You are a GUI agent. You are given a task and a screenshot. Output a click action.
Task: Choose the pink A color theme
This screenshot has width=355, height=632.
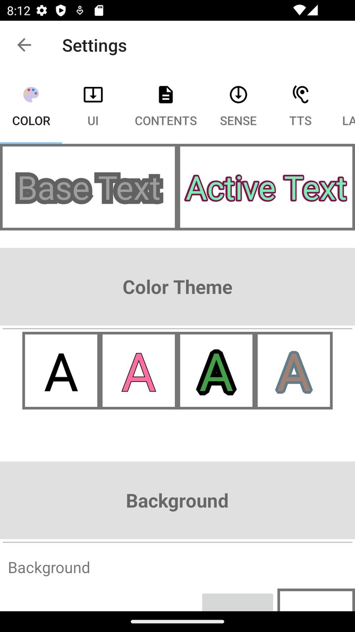coord(139,371)
